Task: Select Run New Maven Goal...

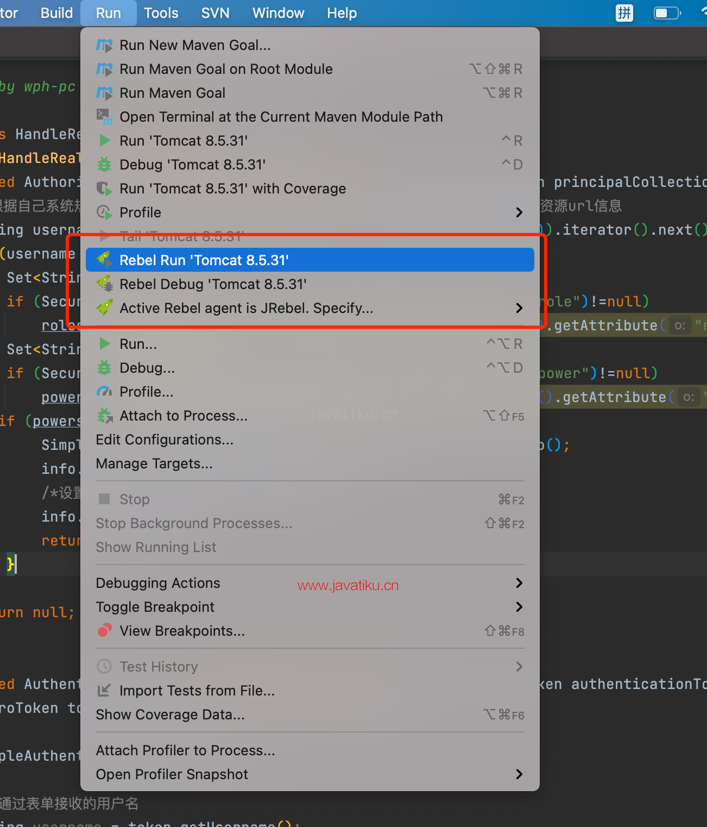Action: (x=310, y=45)
